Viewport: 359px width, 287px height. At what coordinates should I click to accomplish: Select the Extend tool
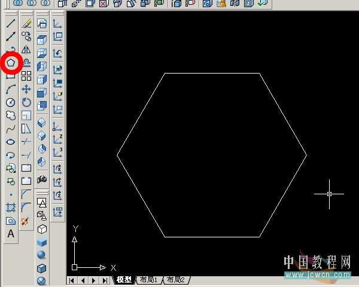(x=26, y=155)
